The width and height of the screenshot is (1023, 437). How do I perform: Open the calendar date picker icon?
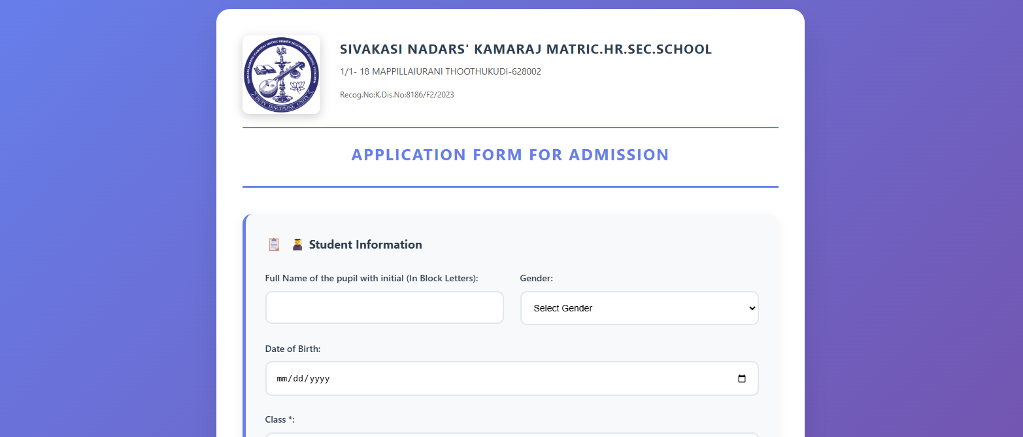click(x=742, y=378)
